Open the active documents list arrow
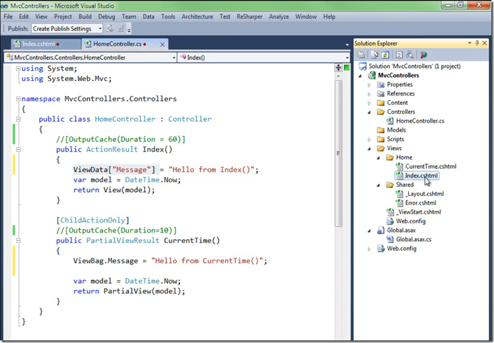Screen dimensions: 494x343 (x=347, y=45)
